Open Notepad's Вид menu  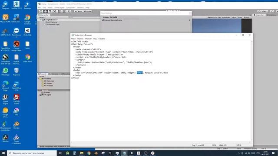click(x=95, y=39)
